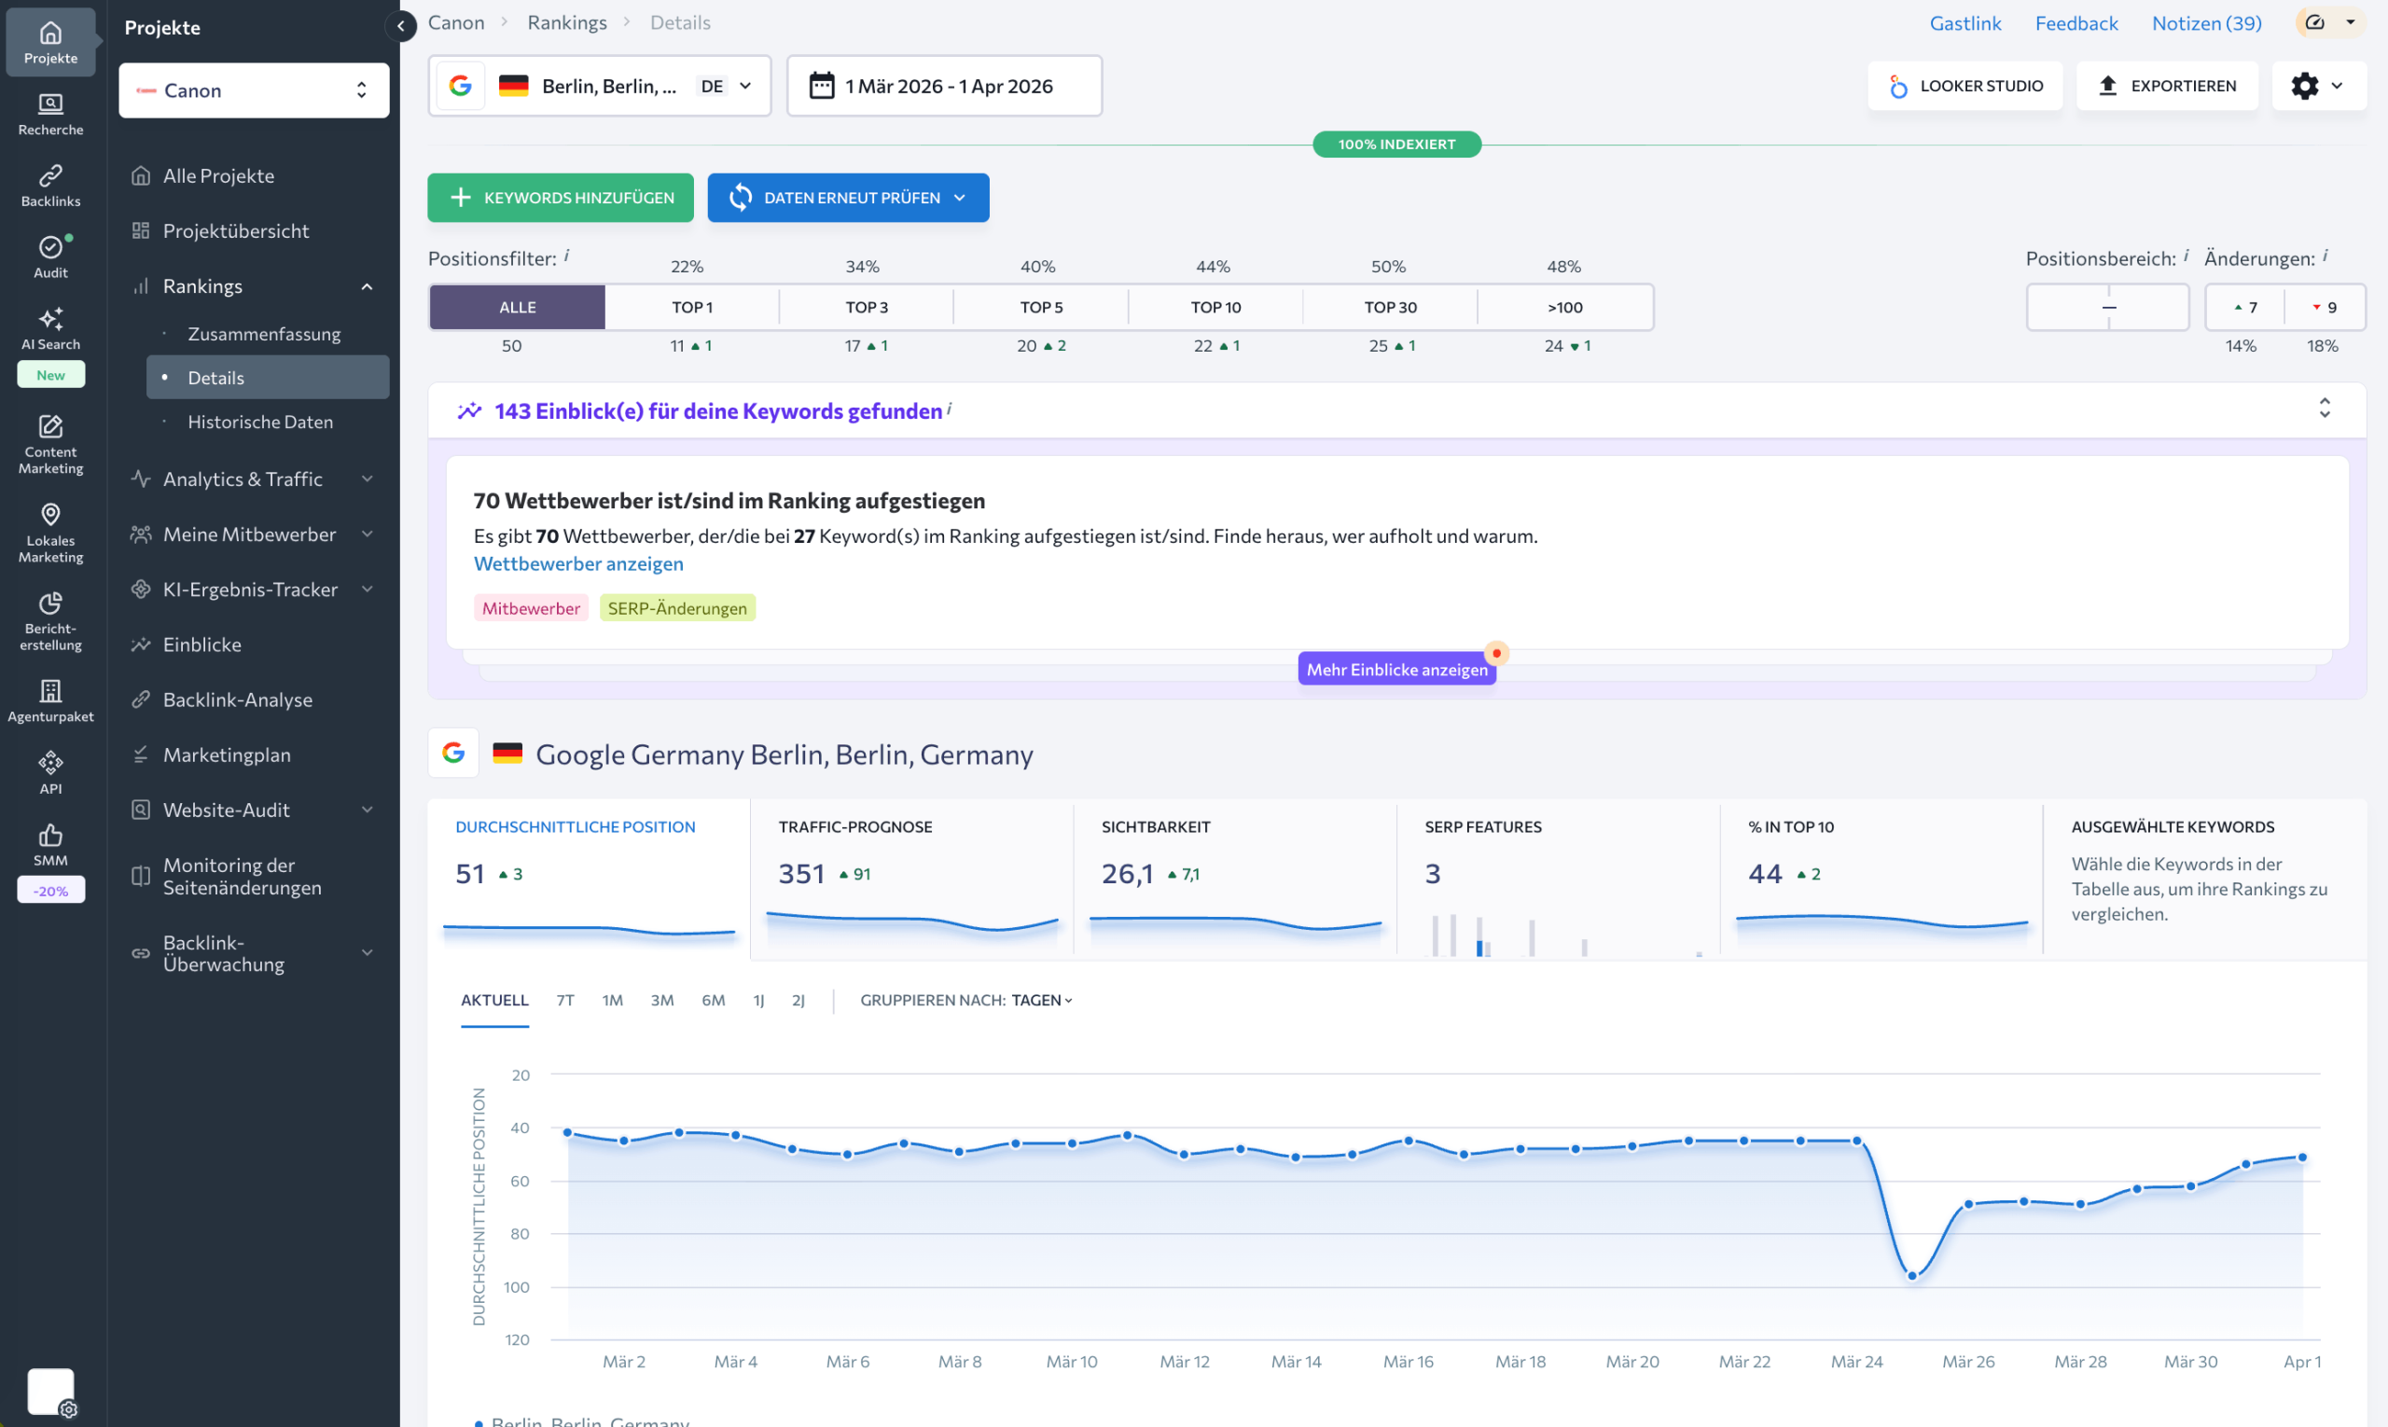Click the Keywords hinzufügen button
2388x1427 pixels.
pyautogui.click(x=560, y=197)
